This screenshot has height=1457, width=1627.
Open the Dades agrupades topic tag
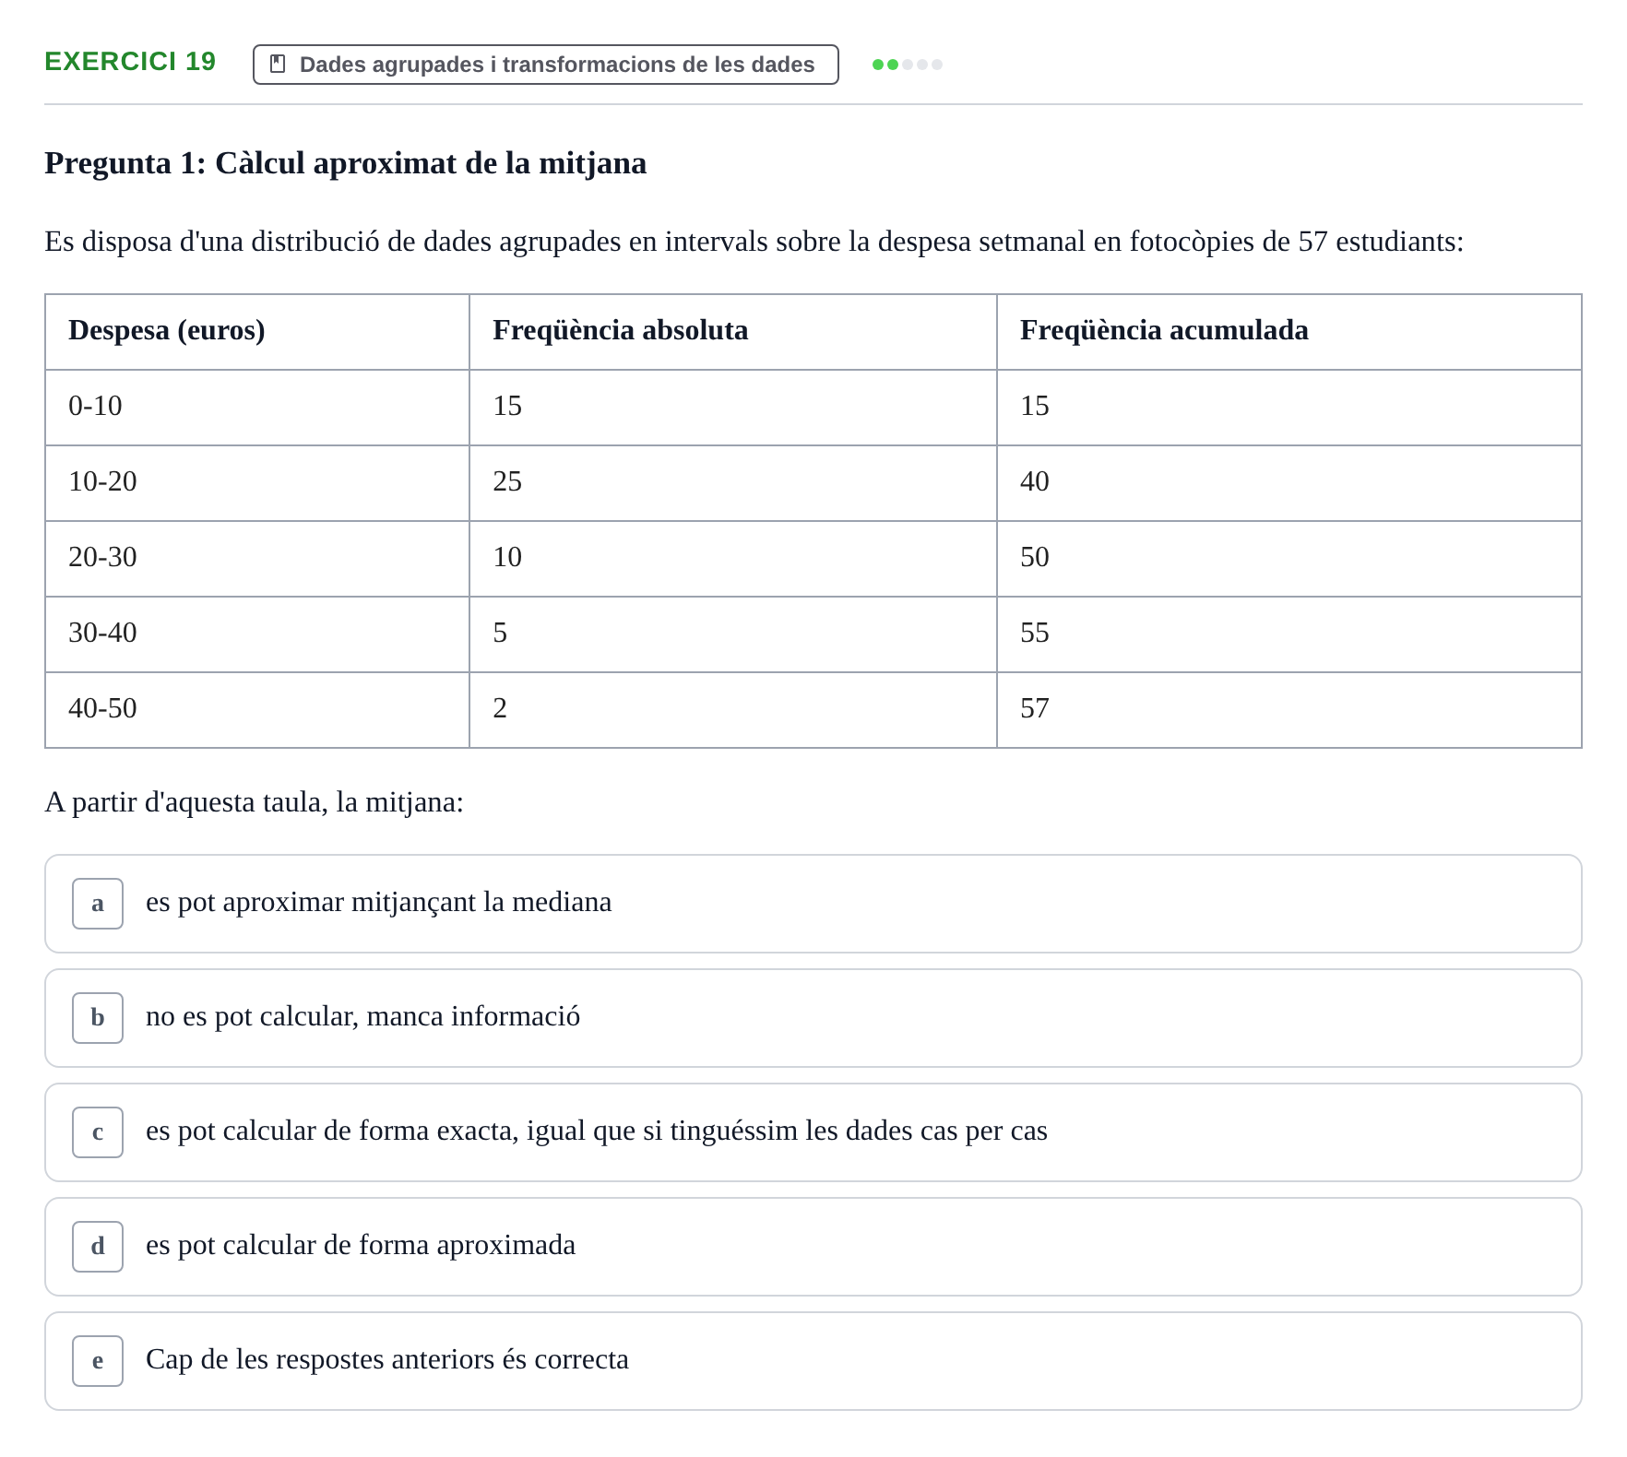coord(546,65)
